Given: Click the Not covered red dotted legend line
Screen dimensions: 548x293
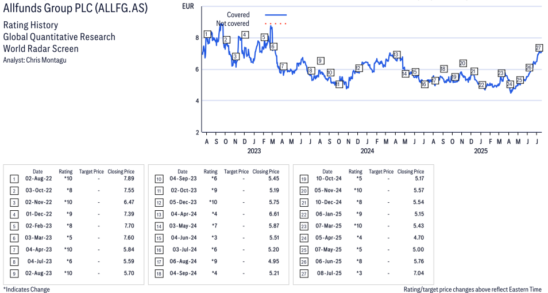Looking at the screenshot, I should point(276,24).
